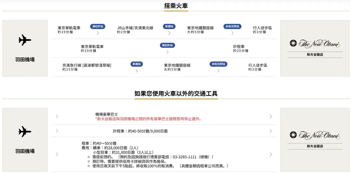Click the arrow below the 新橋站 badge in the first row
Image resolution: width=351 pixels, height=174 pixels.
pyautogui.click(x=169, y=33)
